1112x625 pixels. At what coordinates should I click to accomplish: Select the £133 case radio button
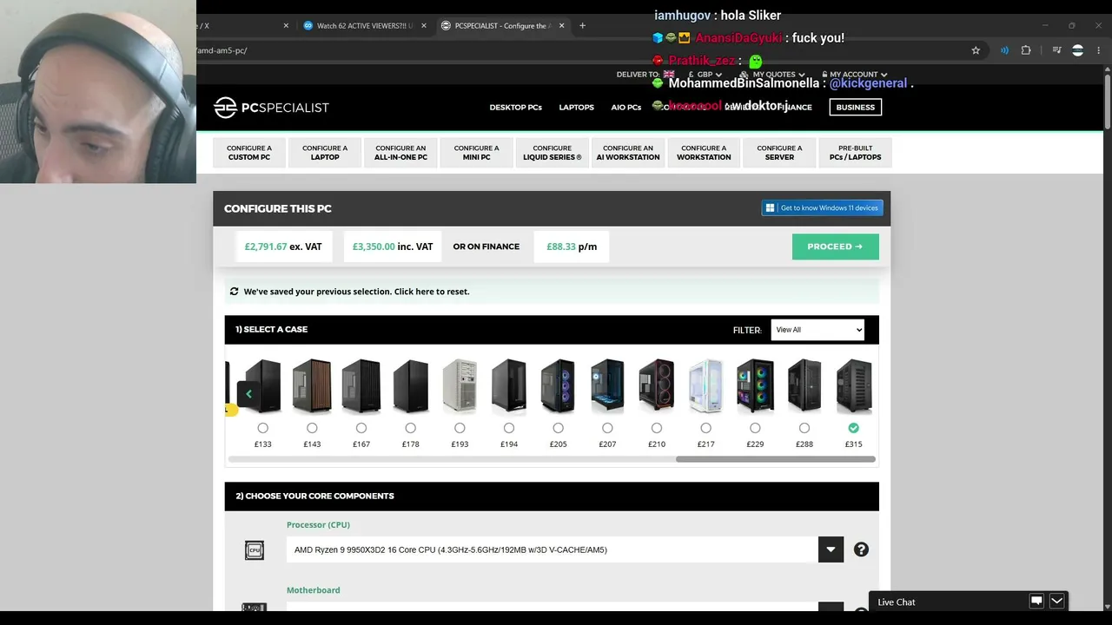click(262, 428)
